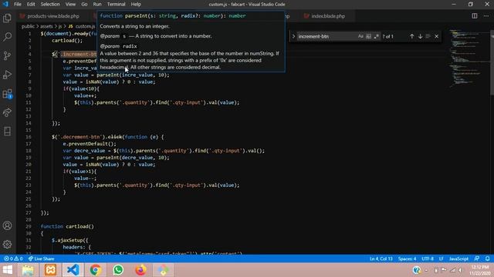Open the Manage gear icon
Image resolution: width=494 pixels, height=277 pixels.
point(7,245)
